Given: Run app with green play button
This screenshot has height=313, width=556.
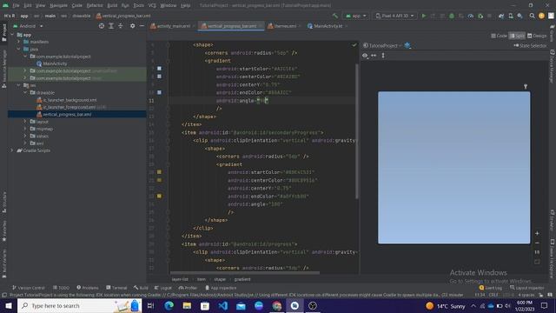Looking at the screenshot, I should click(424, 16).
